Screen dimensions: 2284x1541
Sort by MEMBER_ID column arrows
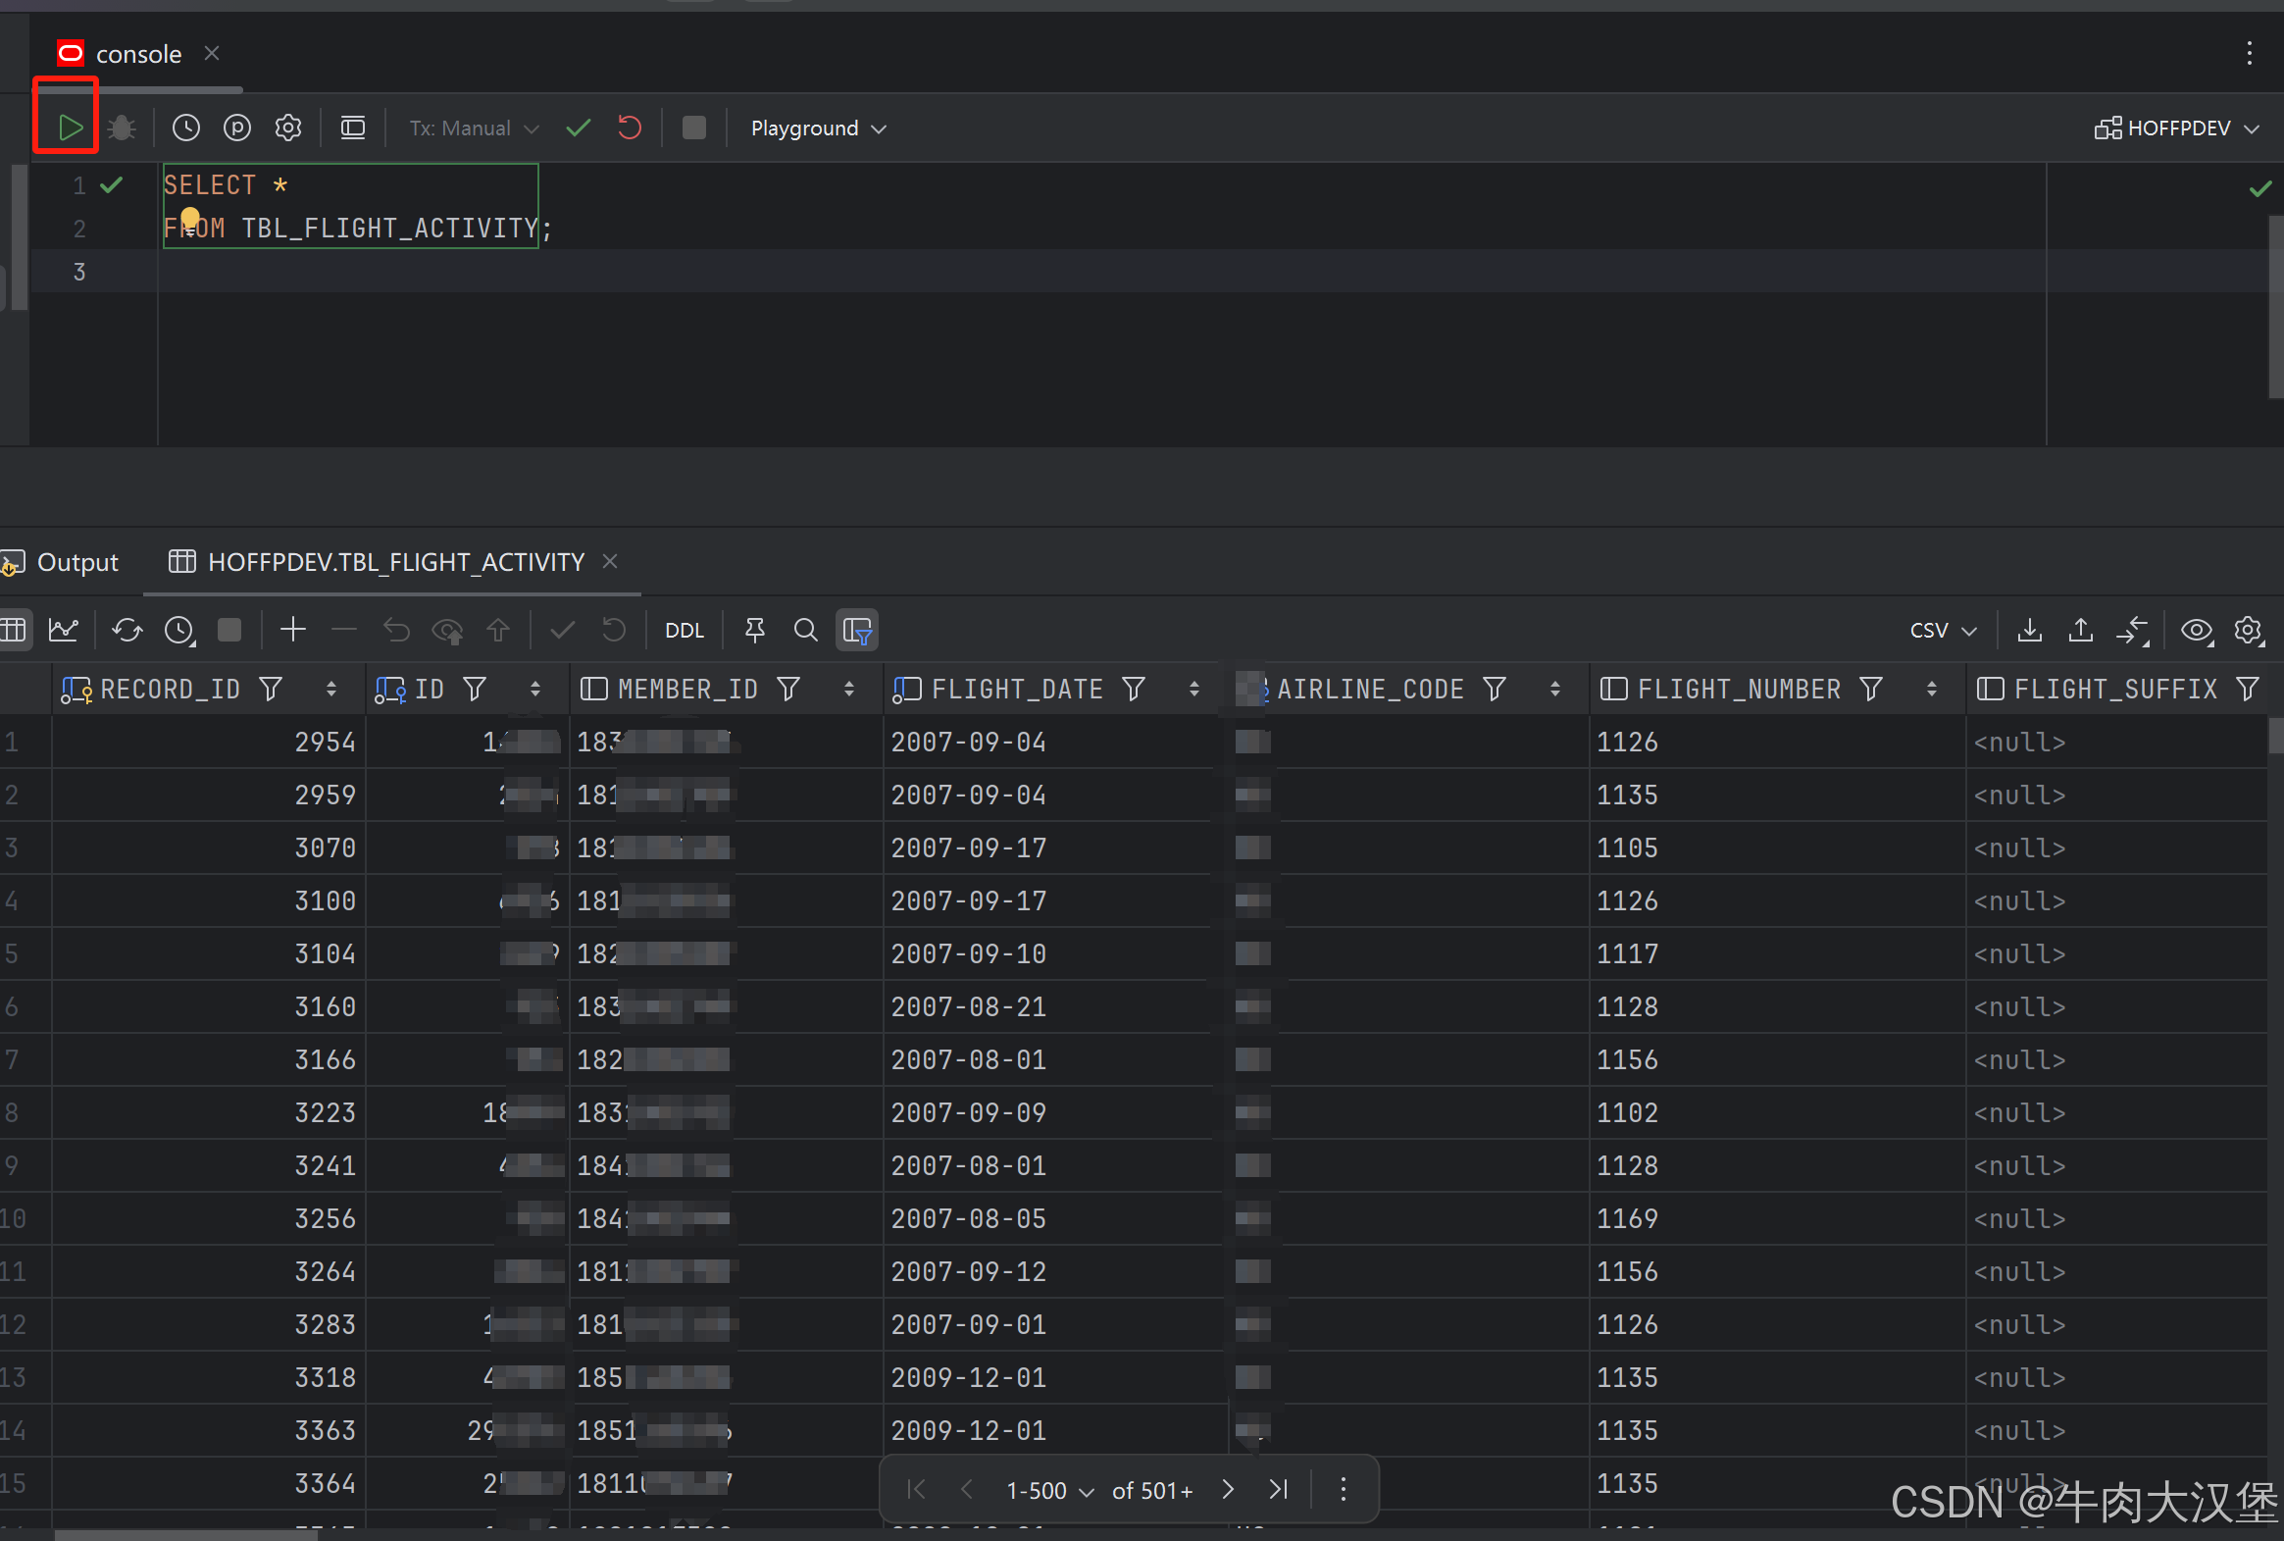click(x=848, y=689)
